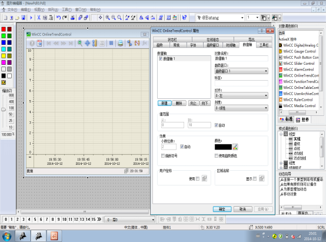Screen dimensions: 326x242
Task: Open the third pinned taskbar application
Action: (54, 236)
